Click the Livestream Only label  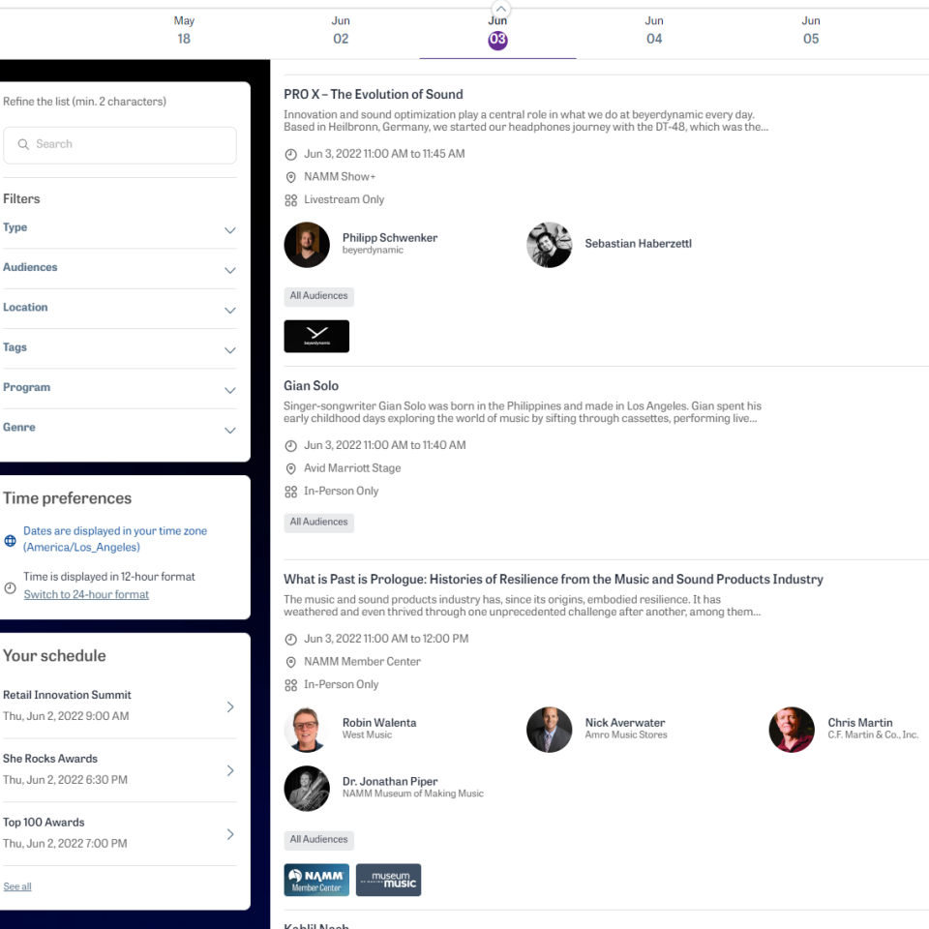pyautogui.click(x=345, y=199)
